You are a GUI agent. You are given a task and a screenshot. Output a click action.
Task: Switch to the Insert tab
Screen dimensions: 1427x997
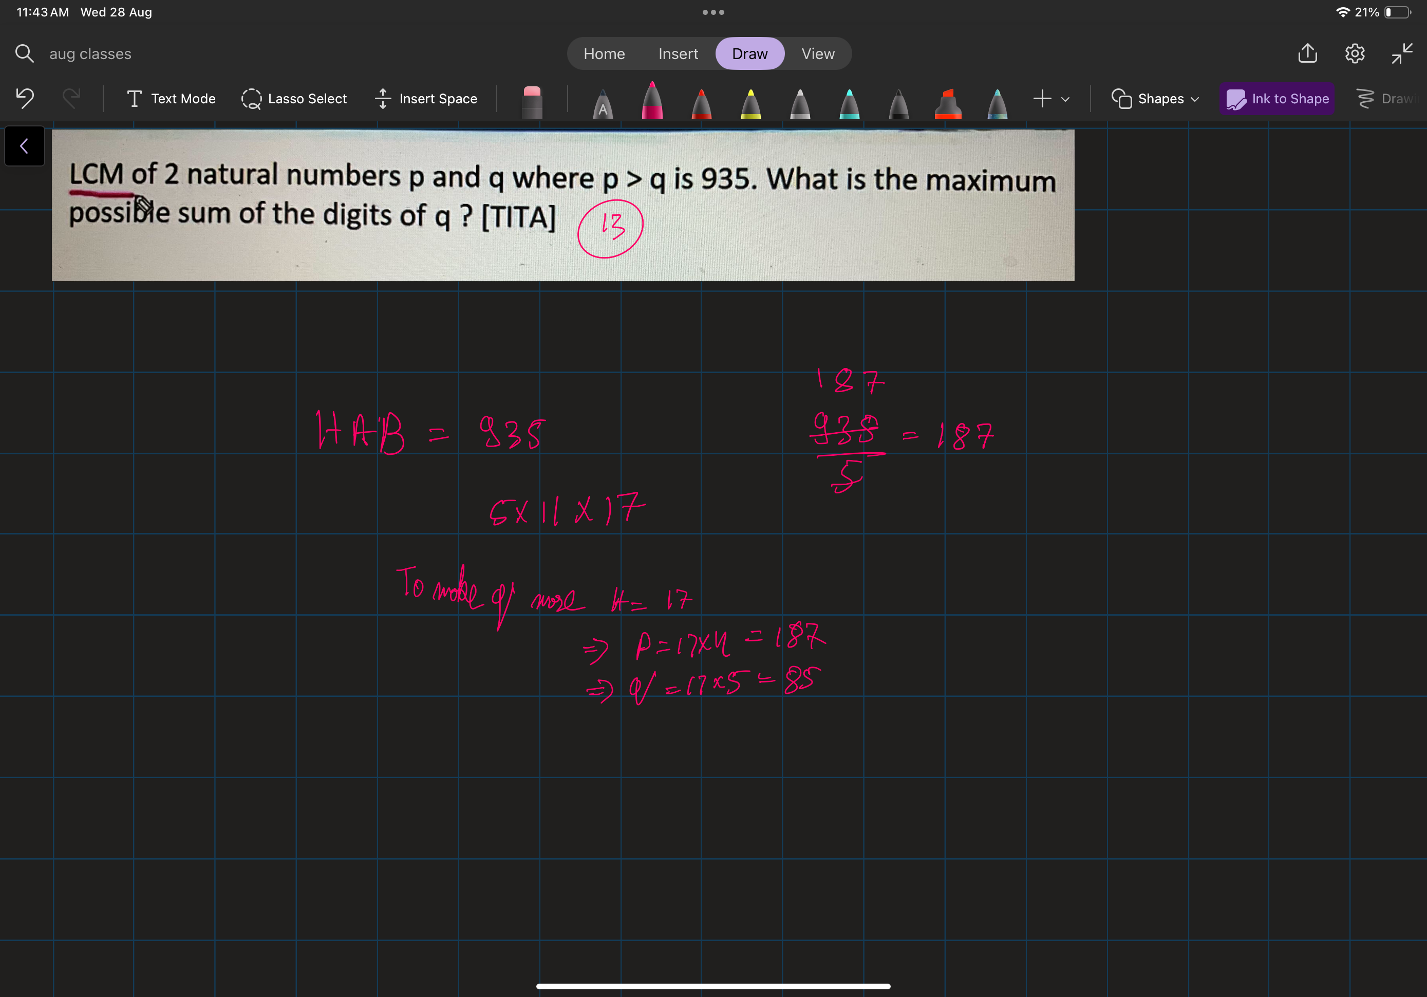click(678, 53)
